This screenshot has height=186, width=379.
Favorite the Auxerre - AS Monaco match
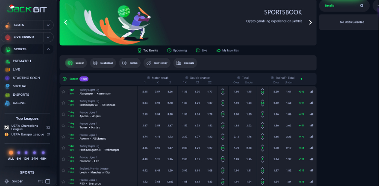pos(63,137)
